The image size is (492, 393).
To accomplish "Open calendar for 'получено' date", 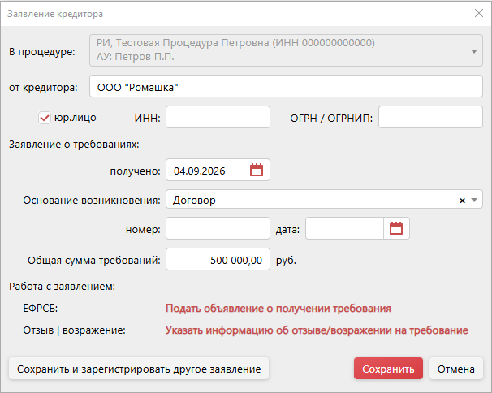I will (x=257, y=170).
